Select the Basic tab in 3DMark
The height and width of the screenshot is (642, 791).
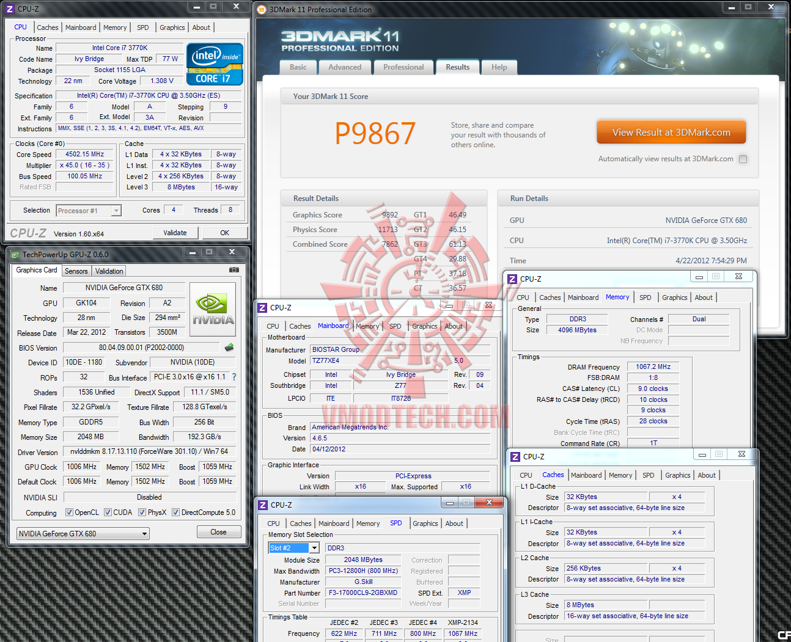298,67
